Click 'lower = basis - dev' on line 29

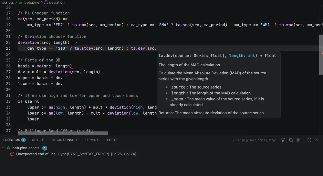40,84
